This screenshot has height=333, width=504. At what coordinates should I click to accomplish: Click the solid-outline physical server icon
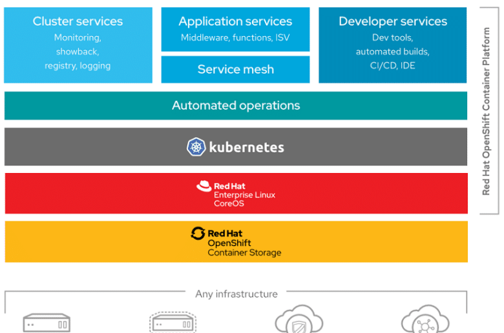47,323
